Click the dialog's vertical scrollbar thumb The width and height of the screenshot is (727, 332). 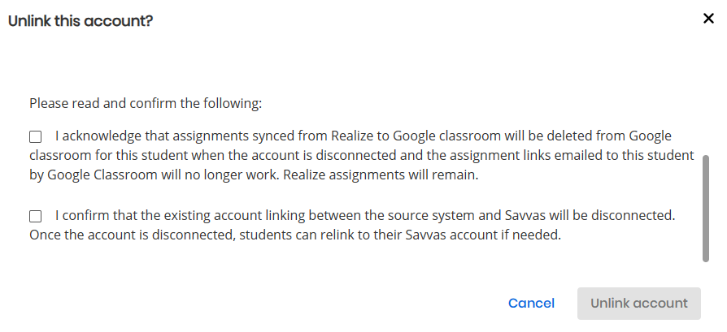[x=705, y=208]
